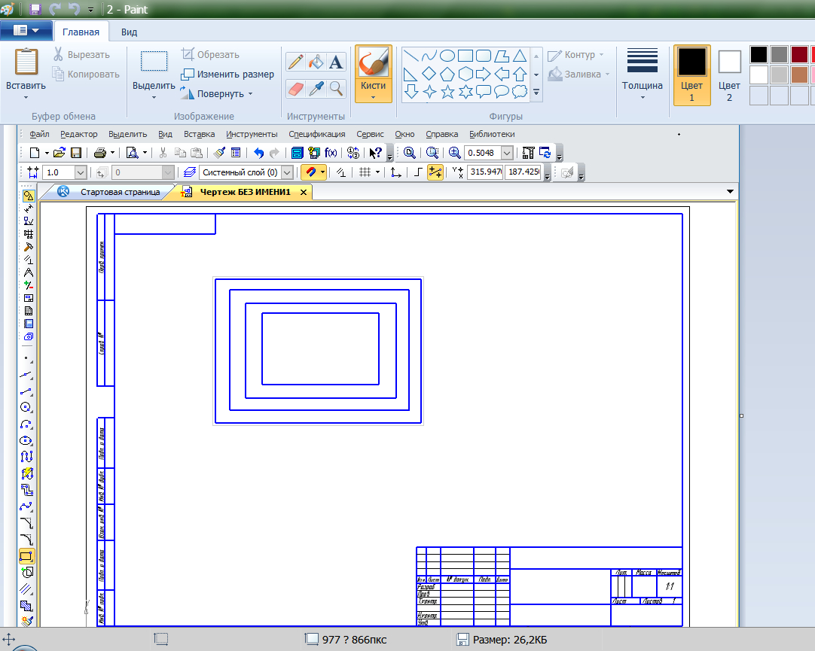Toggle the highlighted rounding button near coordinates
This screenshot has width=815, height=651.
coord(435,172)
